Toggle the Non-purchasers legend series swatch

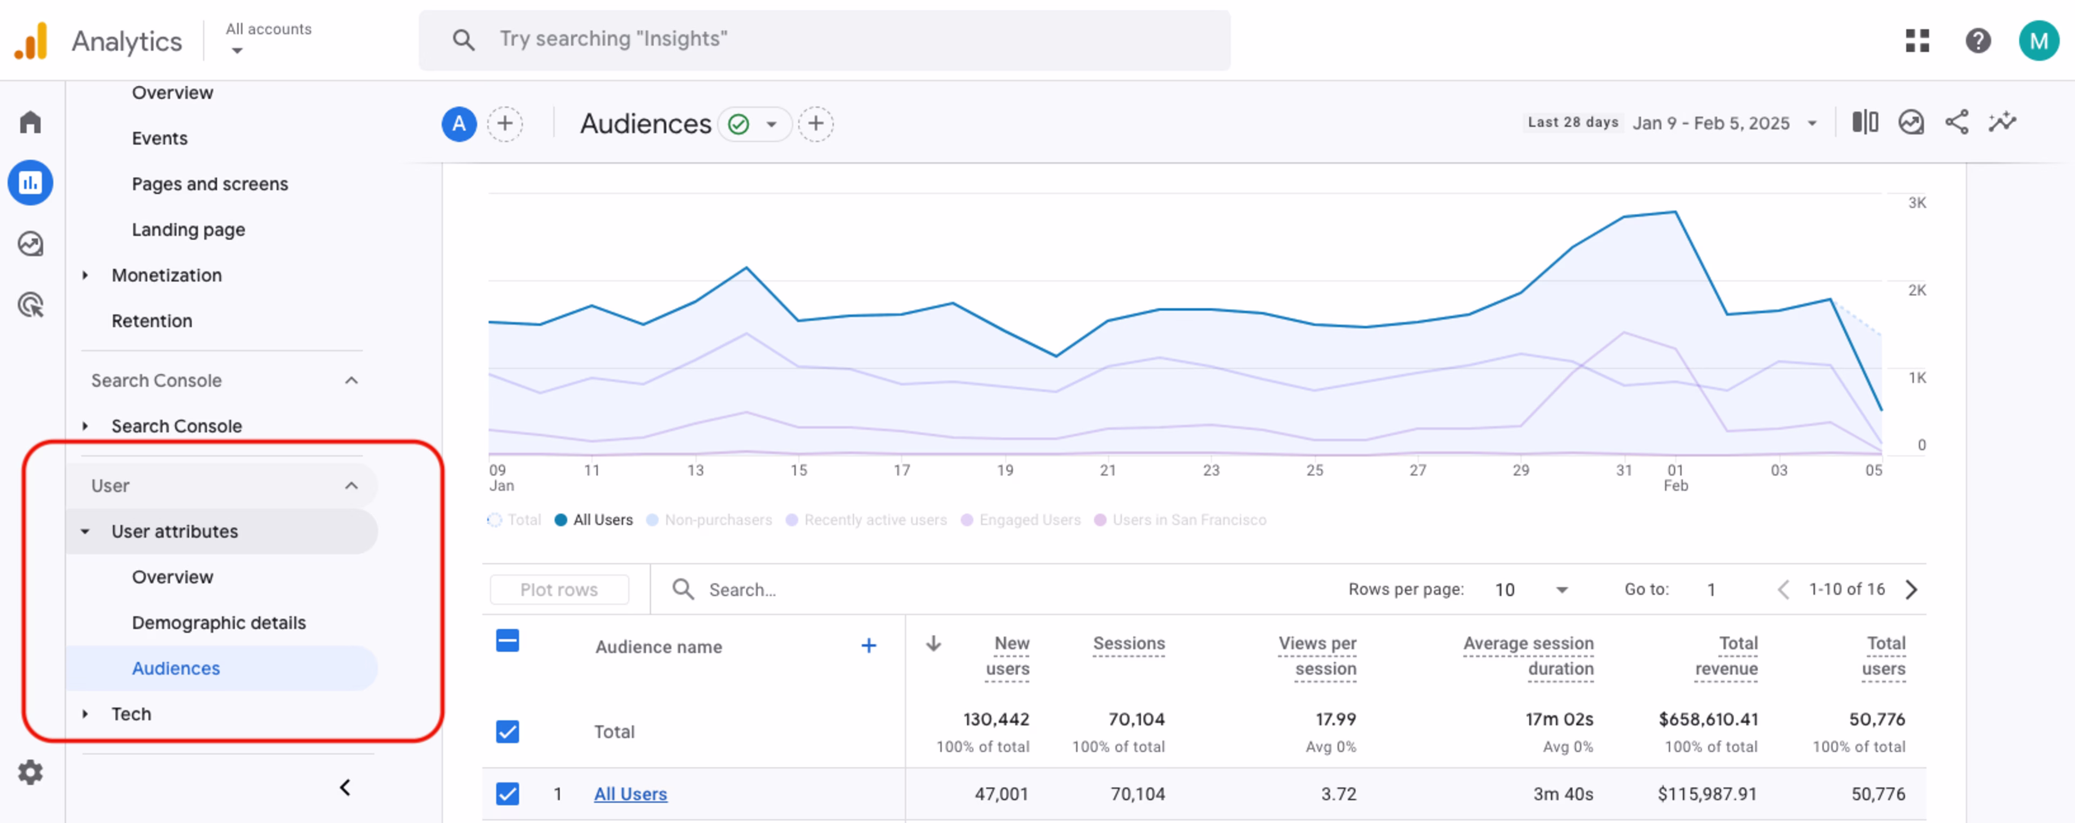(x=652, y=520)
